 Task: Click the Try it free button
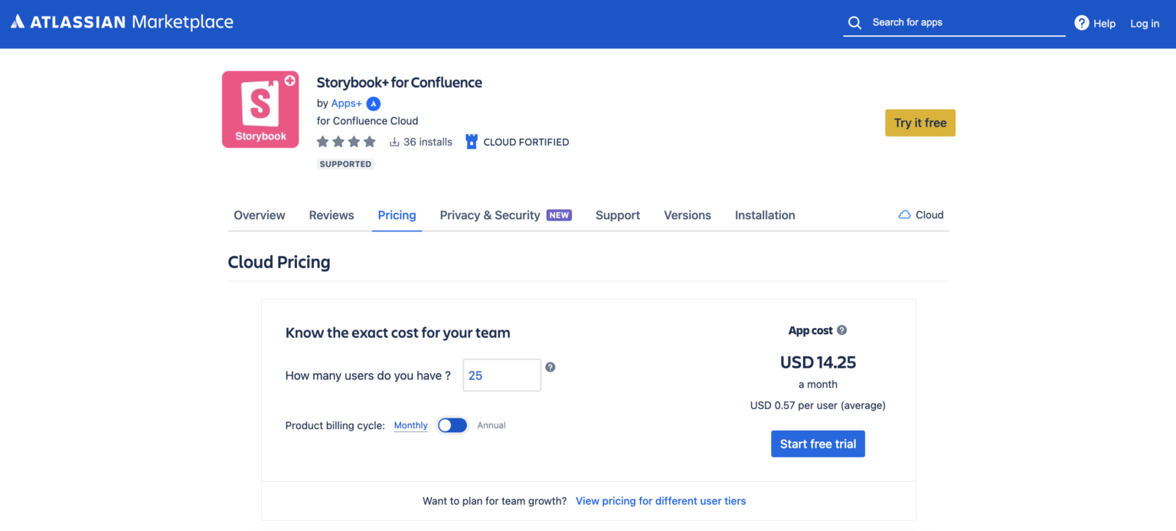(920, 123)
